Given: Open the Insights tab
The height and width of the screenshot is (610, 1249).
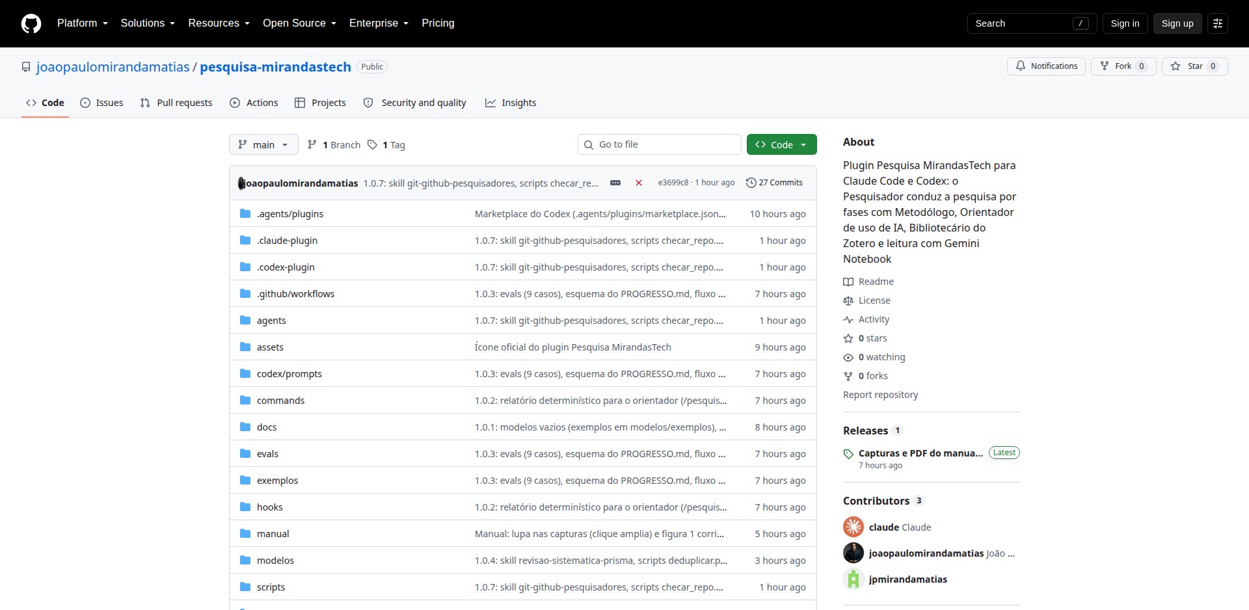Looking at the screenshot, I should pyautogui.click(x=511, y=103).
